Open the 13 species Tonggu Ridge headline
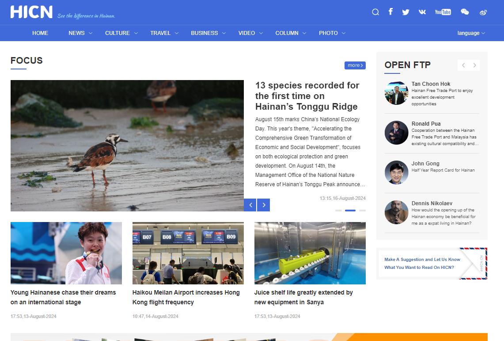The width and height of the screenshot is (504, 341). pos(307,96)
